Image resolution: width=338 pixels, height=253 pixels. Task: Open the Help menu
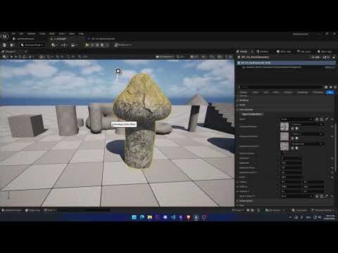pyautogui.click(x=81, y=34)
